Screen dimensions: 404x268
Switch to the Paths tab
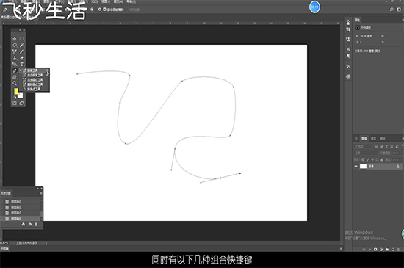tap(383, 139)
